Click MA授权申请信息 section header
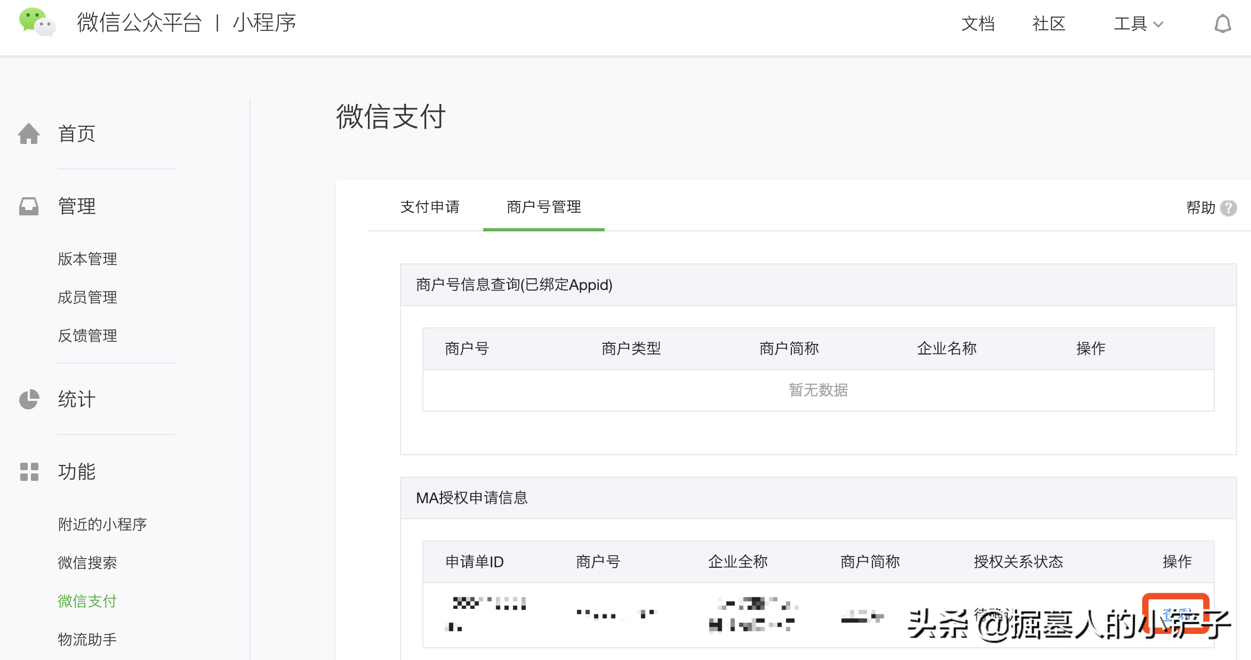Viewport: 1251px width, 660px height. click(819, 498)
